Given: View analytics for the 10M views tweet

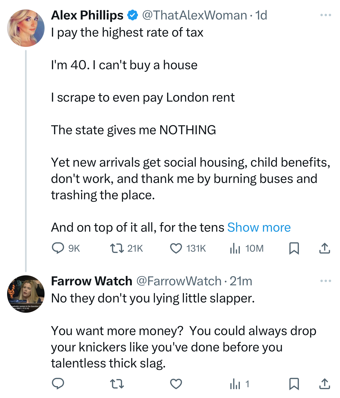Looking at the screenshot, I should coord(235,248).
